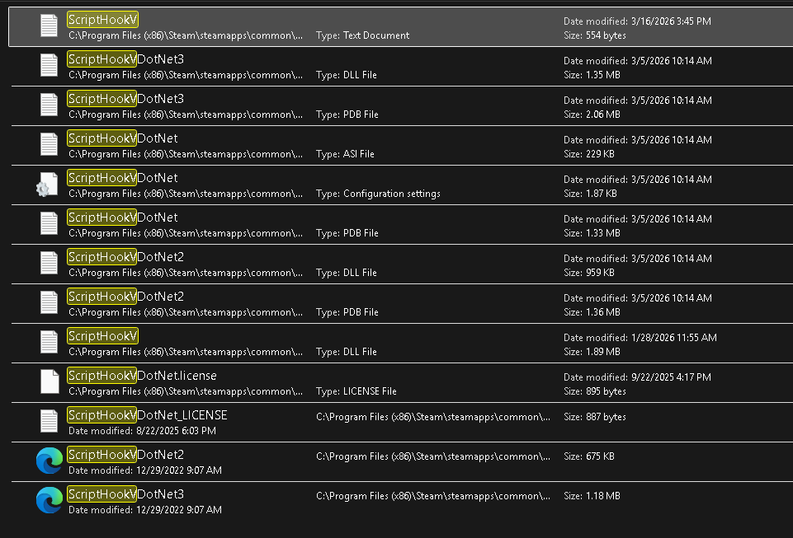Click the "Type: Configuration settings" label
Image resolution: width=793 pixels, height=538 pixels.
click(378, 194)
